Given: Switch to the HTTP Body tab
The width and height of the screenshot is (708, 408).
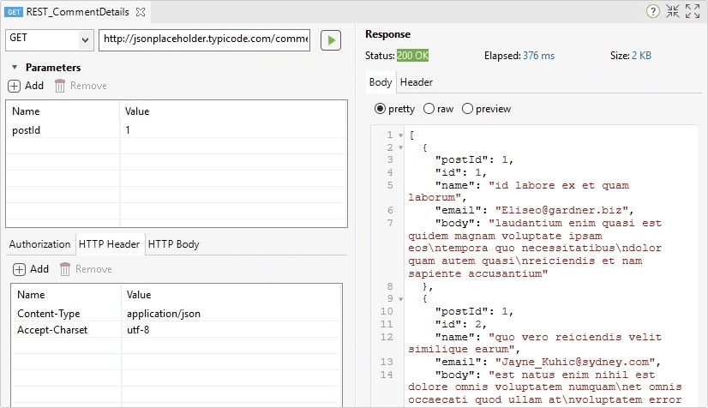Looking at the screenshot, I should pyautogui.click(x=173, y=244).
